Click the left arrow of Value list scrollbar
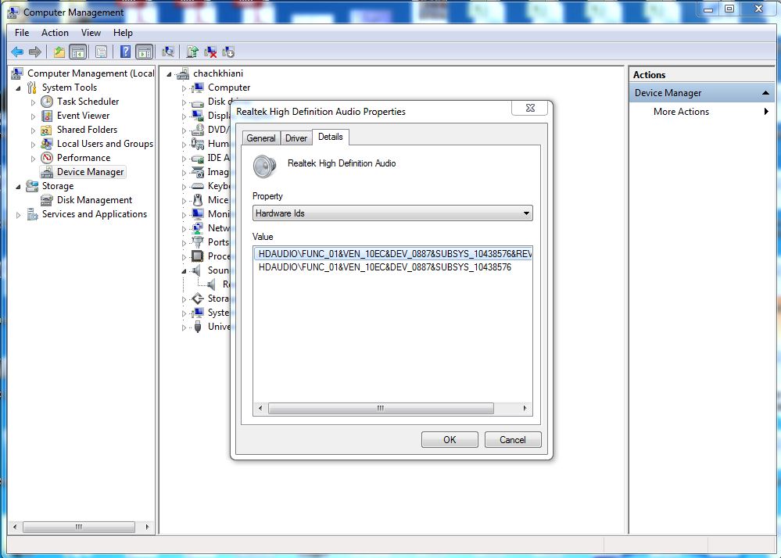This screenshot has width=781, height=558. [260, 408]
